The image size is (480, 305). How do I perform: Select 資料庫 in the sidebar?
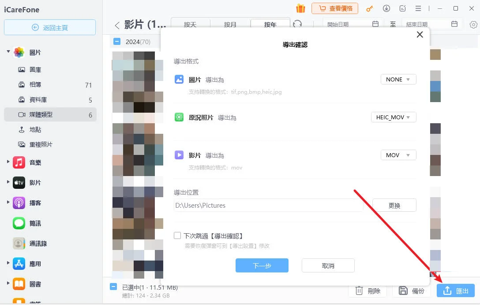point(50,99)
